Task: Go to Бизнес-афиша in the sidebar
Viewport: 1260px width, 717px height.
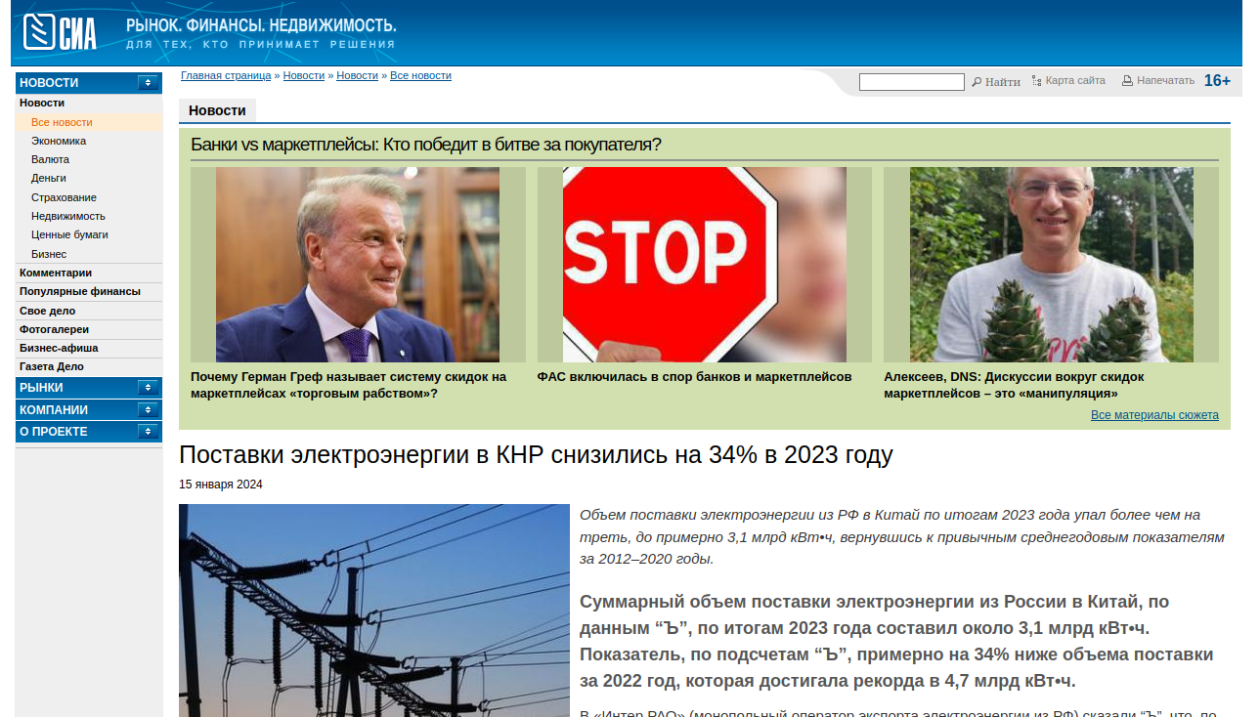Action: click(59, 348)
